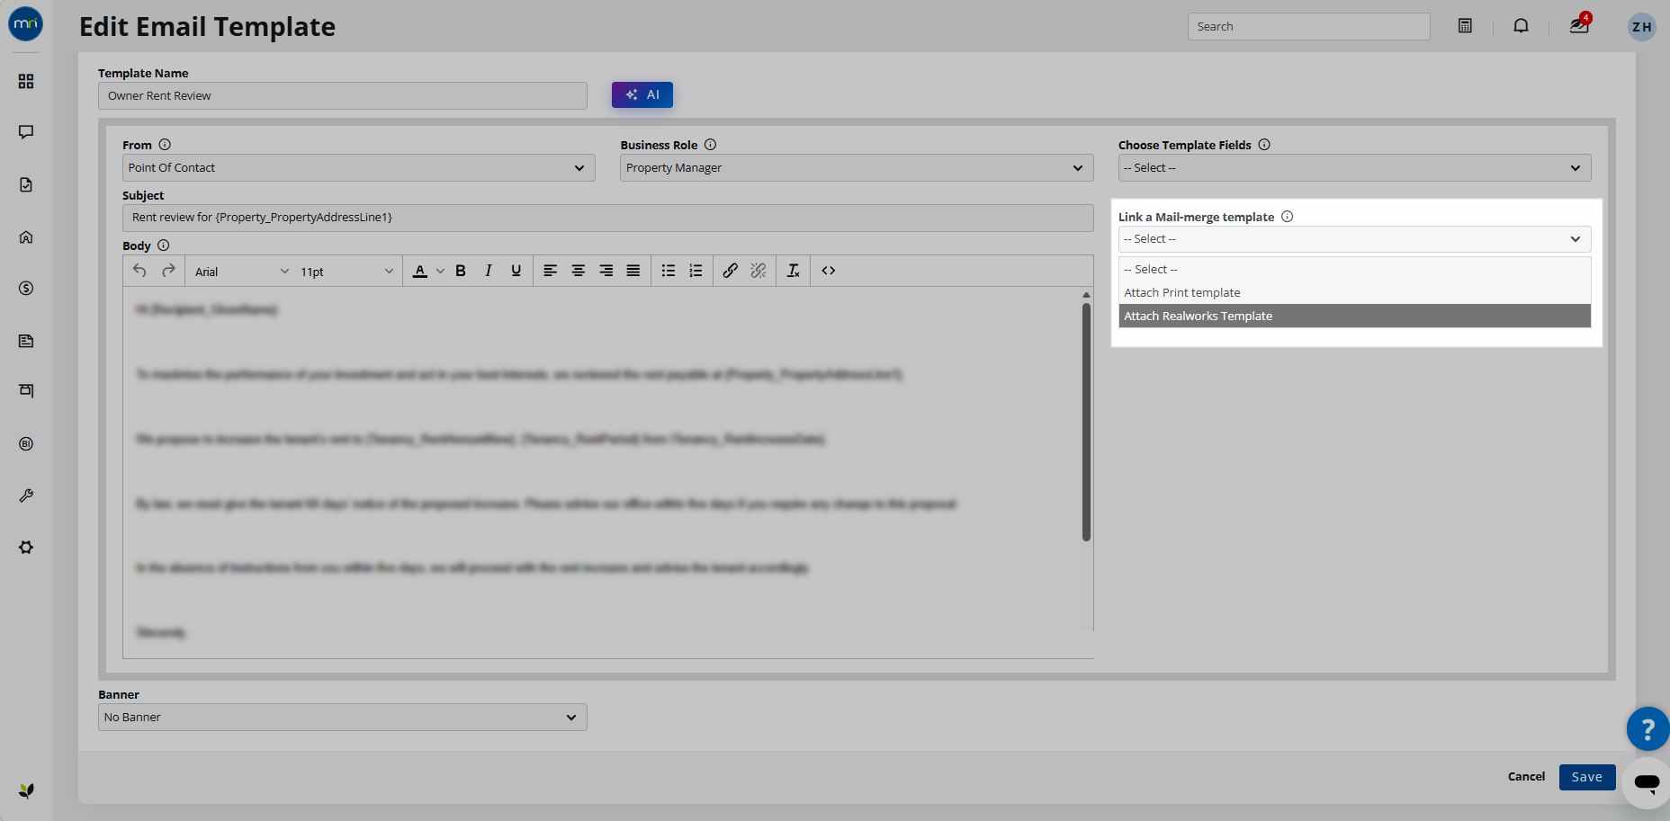This screenshot has height=821, width=1670.
Task: Click the Save button
Action: tap(1586, 777)
